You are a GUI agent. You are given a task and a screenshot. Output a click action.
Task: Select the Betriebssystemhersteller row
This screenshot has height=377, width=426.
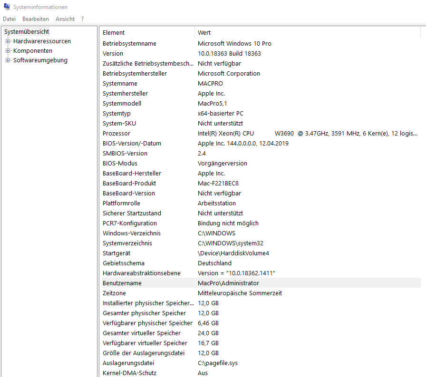point(261,74)
